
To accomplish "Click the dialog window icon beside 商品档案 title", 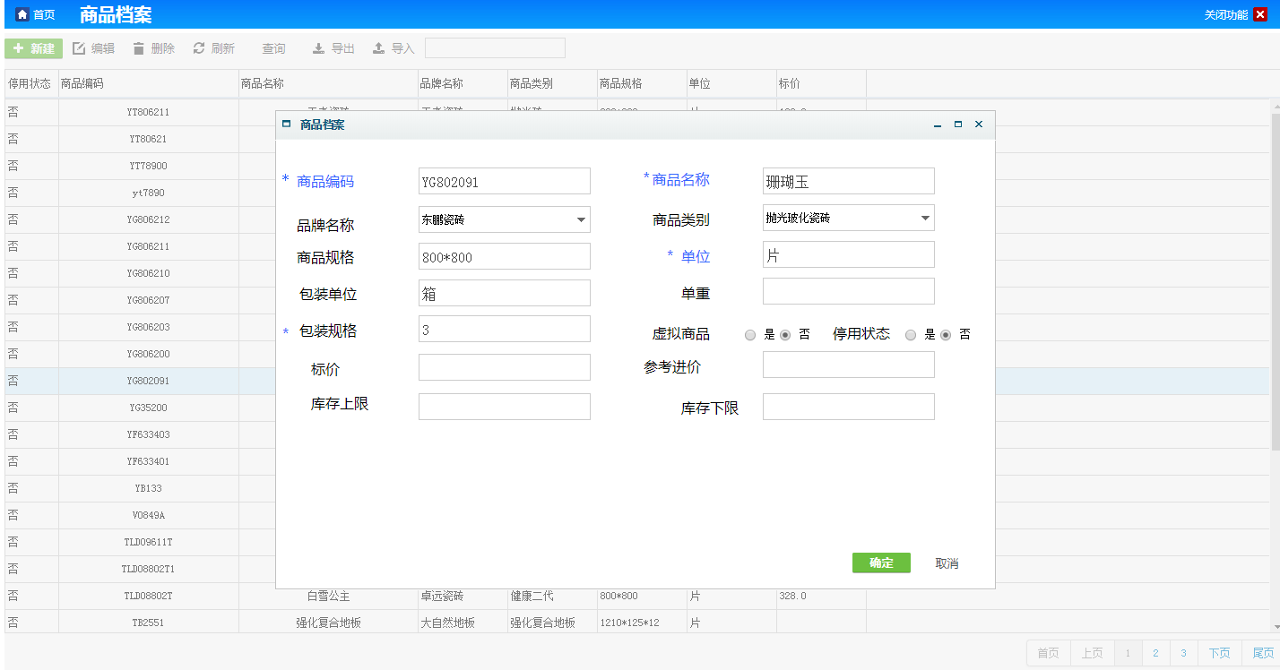I will pos(287,125).
